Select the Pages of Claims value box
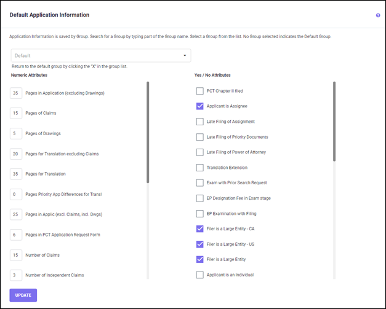 (16, 114)
